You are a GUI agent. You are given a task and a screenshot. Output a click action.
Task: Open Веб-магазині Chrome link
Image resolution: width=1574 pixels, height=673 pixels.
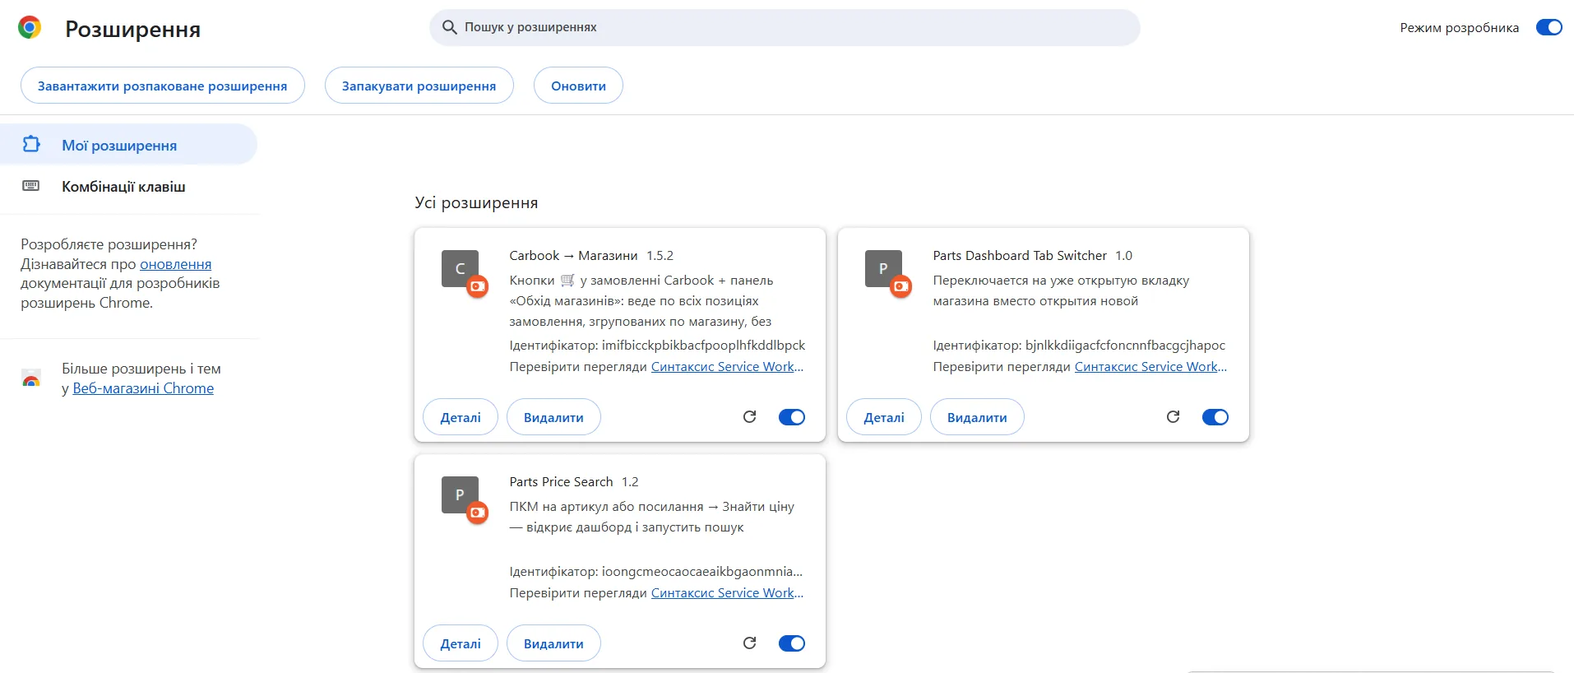(x=143, y=388)
